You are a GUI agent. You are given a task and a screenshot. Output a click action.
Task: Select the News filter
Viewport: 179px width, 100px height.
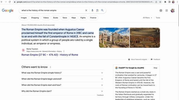(65, 18)
